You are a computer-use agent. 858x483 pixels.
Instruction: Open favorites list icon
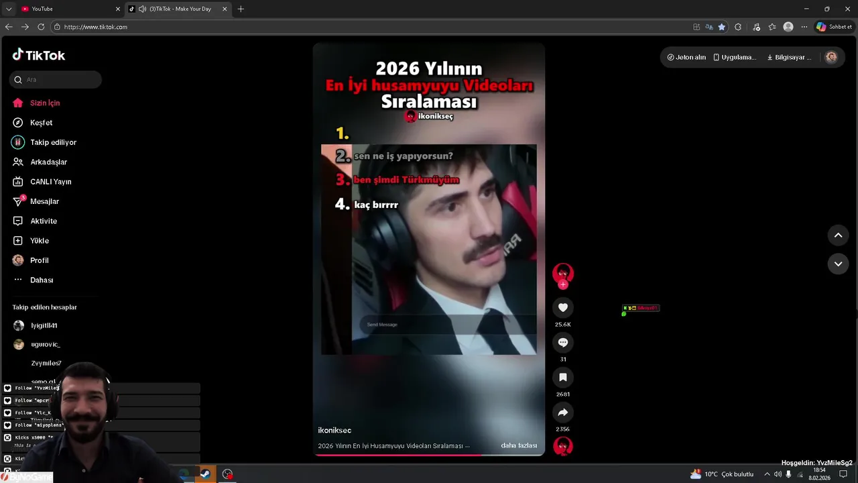[x=772, y=27]
